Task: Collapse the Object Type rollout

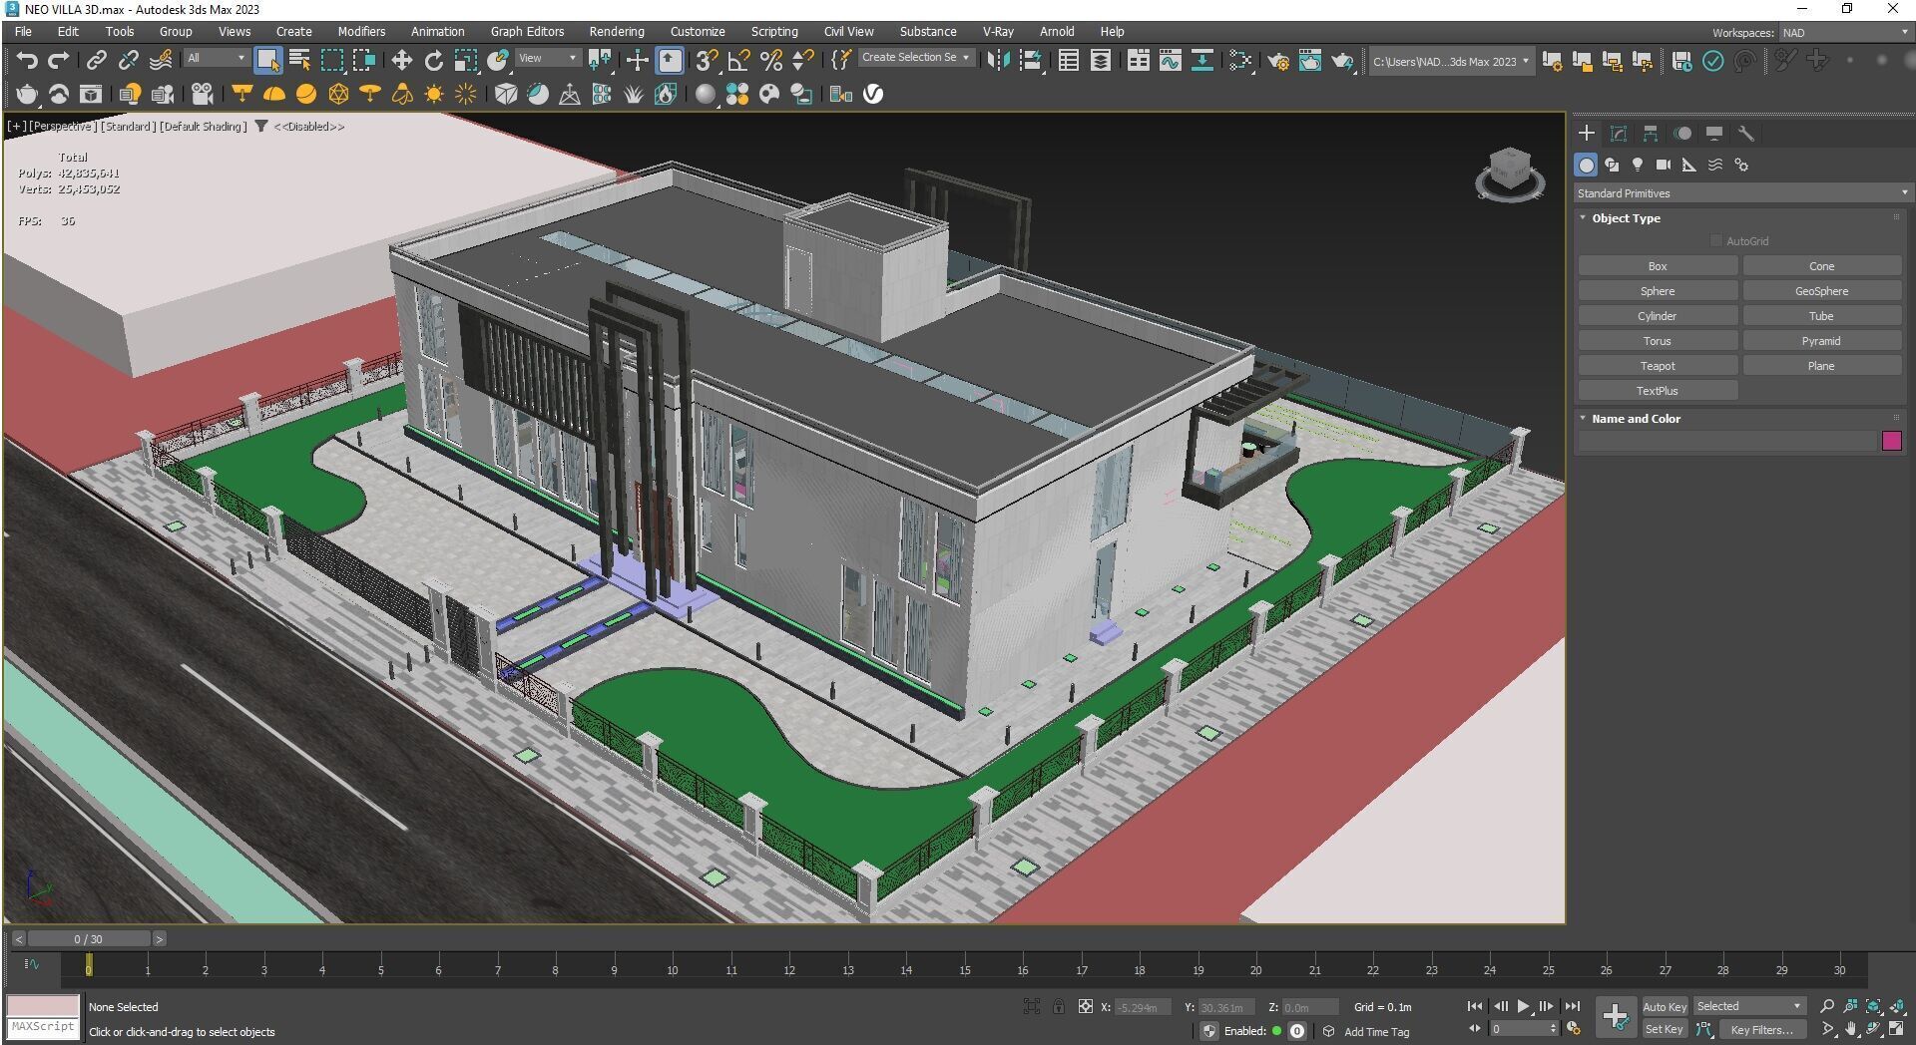Action: (x=1583, y=217)
